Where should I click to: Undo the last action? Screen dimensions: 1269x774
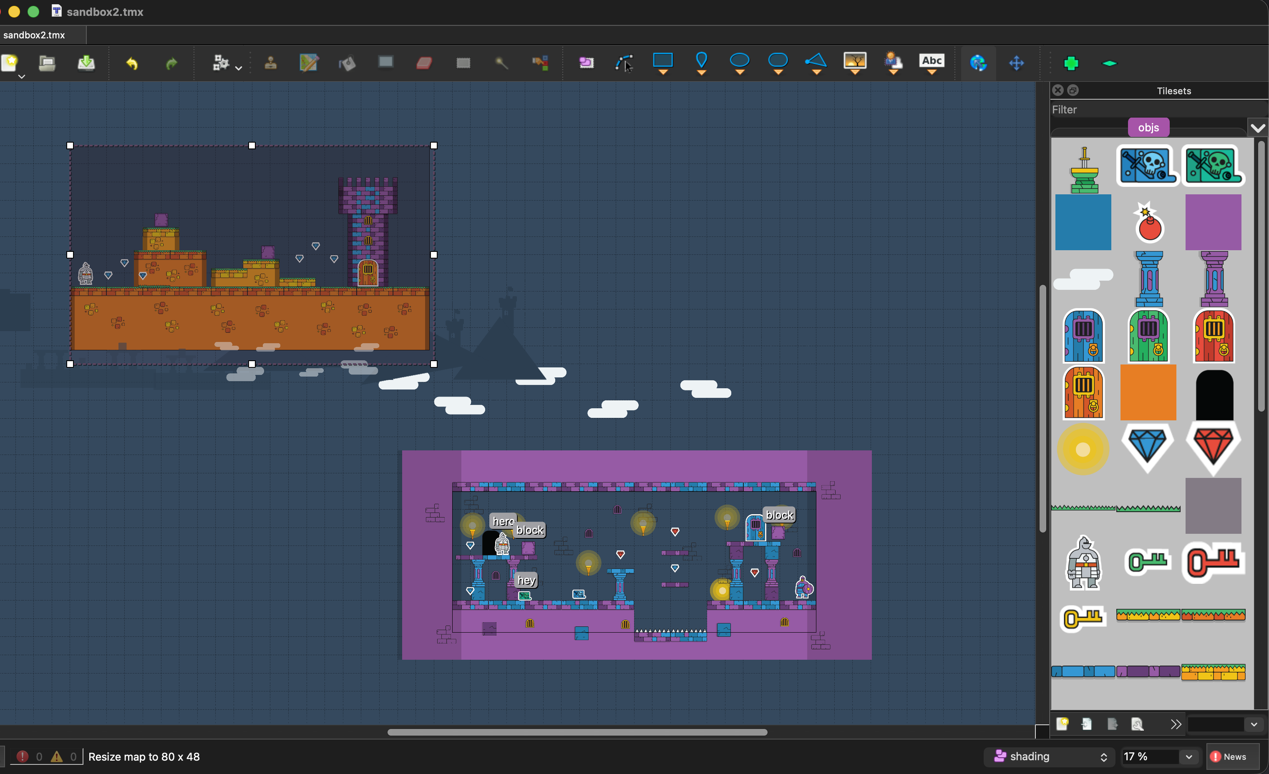tap(132, 63)
